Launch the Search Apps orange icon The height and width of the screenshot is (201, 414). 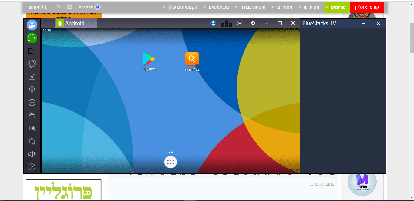coord(192,61)
